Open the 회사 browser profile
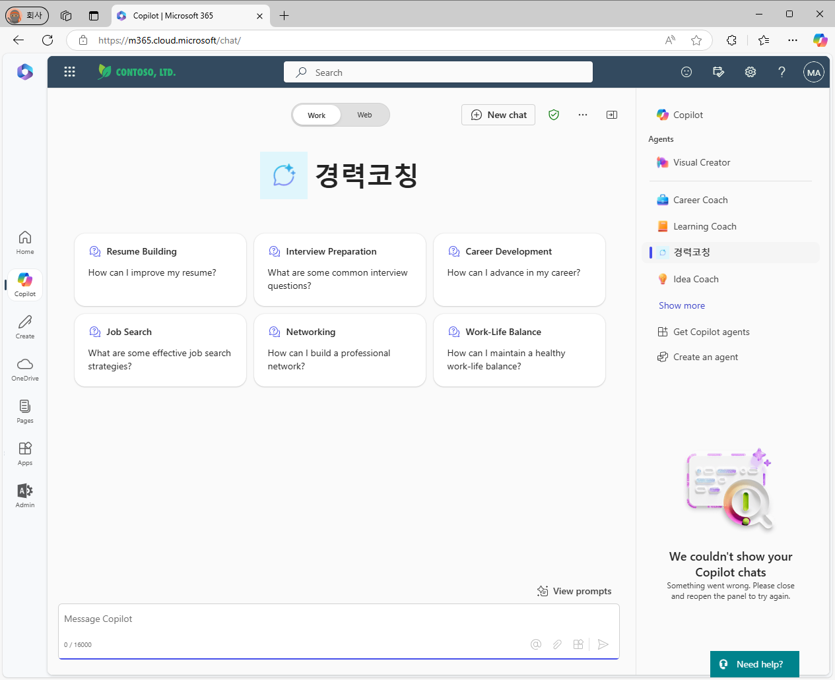This screenshot has width=835, height=680. [27, 15]
